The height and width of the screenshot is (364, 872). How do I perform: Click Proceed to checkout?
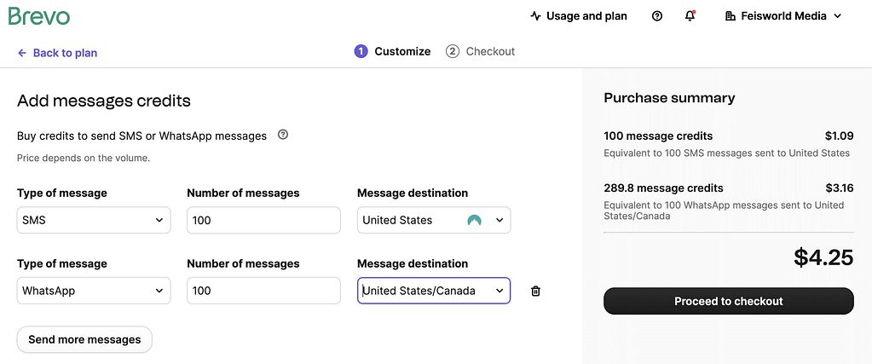pyautogui.click(x=728, y=301)
